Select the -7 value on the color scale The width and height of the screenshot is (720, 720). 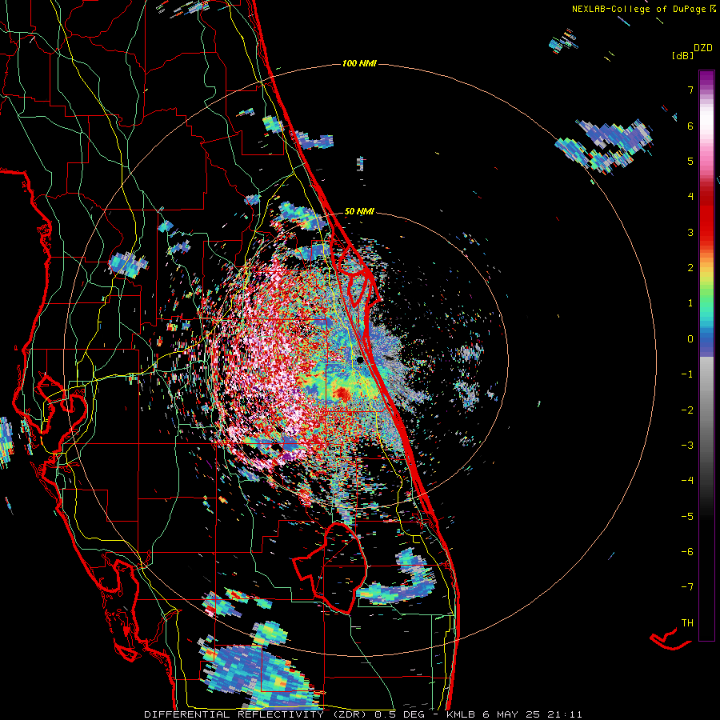point(687,587)
